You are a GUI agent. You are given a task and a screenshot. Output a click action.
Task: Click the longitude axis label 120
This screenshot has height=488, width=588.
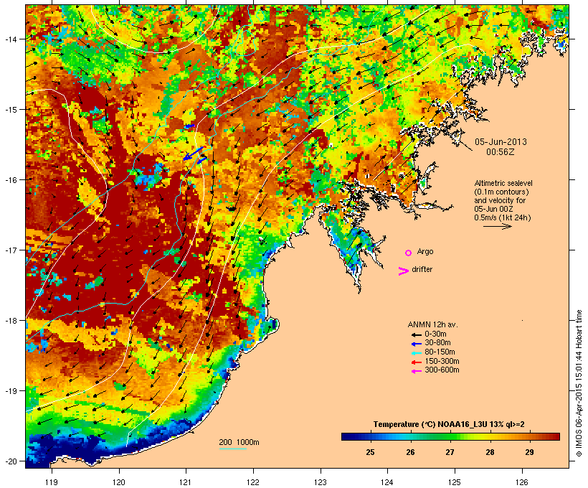click(119, 482)
